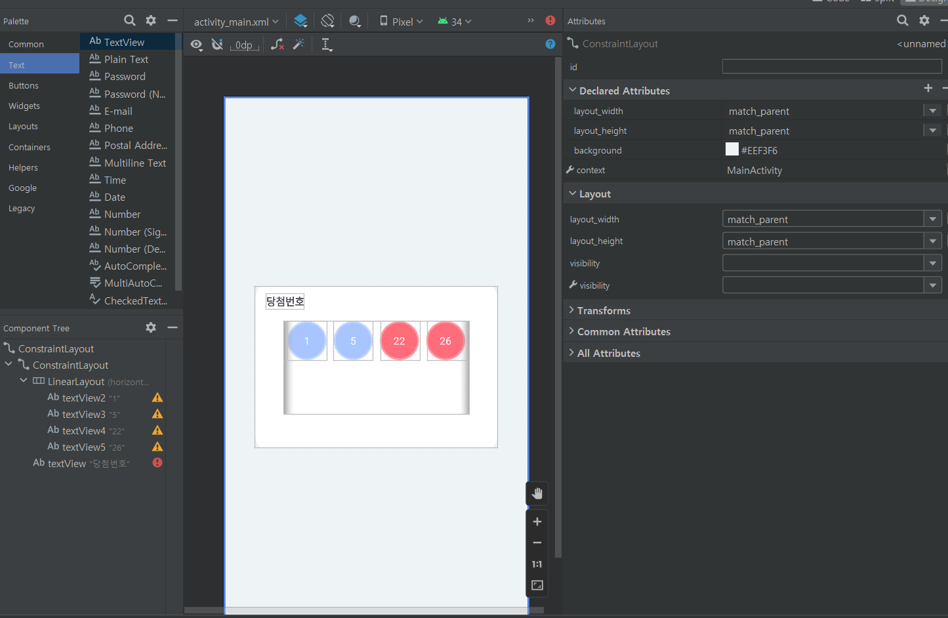Viewport: 948px width, 618px height.
Task: Collapse the Layout attributes section
Action: [573, 194]
